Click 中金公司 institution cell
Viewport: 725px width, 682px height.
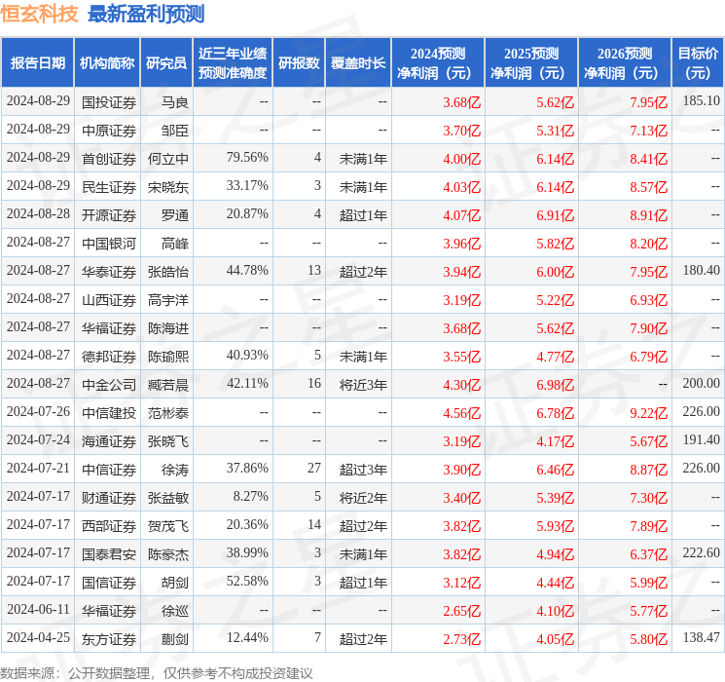click(x=109, y=385)
